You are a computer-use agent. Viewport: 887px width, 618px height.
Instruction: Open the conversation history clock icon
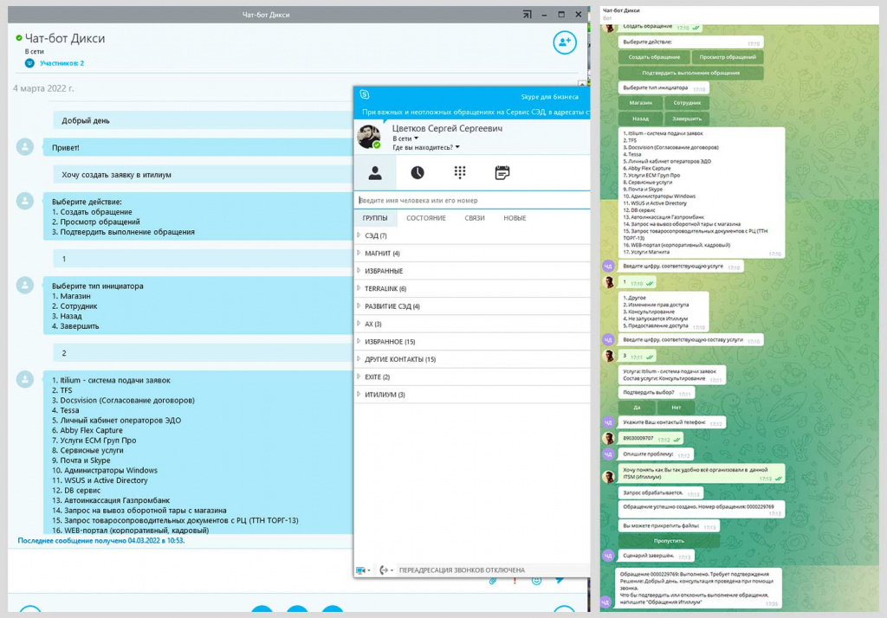point(418,173)
